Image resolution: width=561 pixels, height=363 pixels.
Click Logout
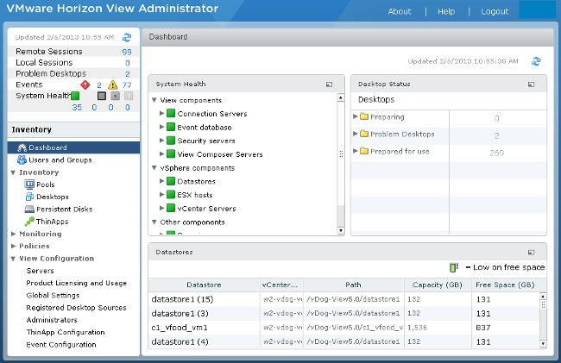pyautogui.click(x=495, y=11)
